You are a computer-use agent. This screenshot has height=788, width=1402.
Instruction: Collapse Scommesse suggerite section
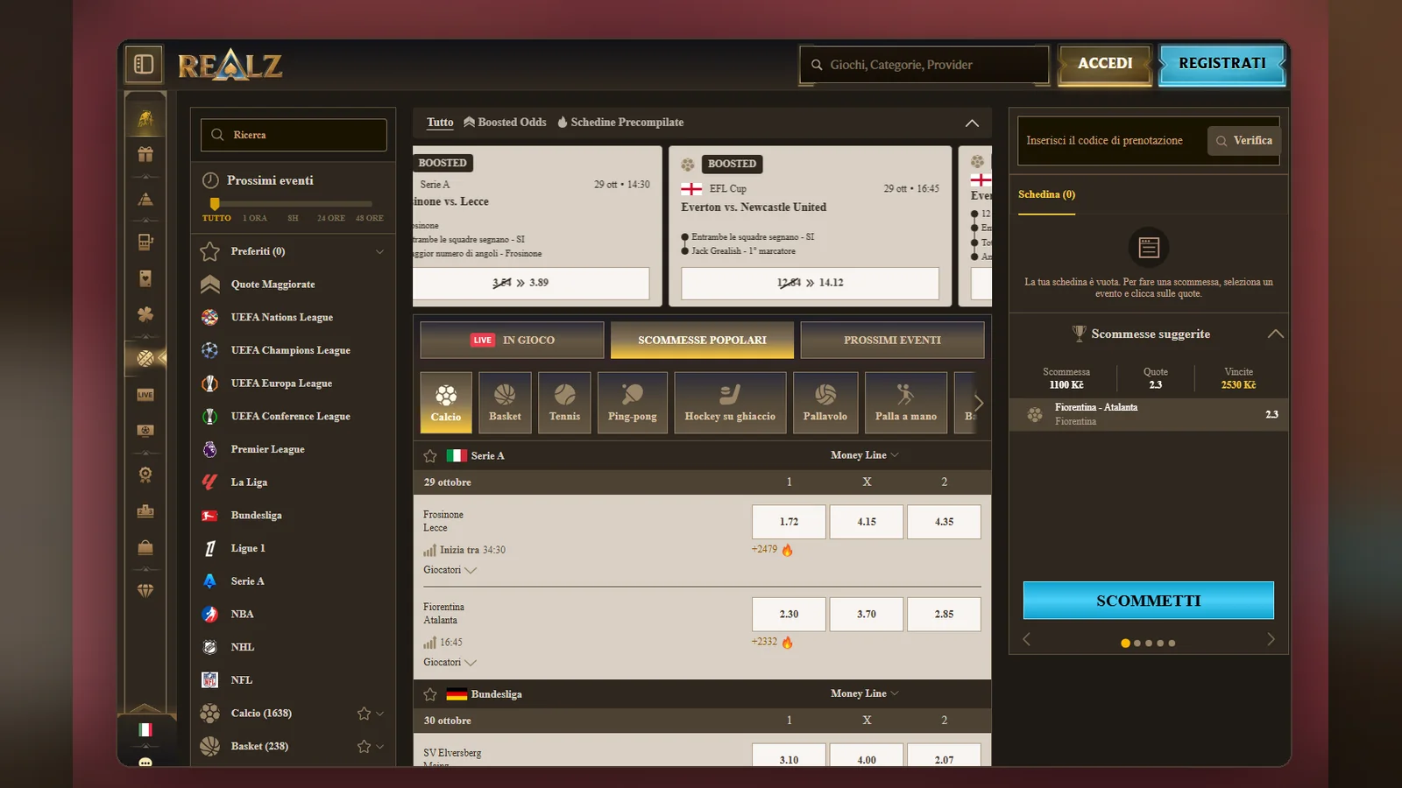pos(1276,334)
